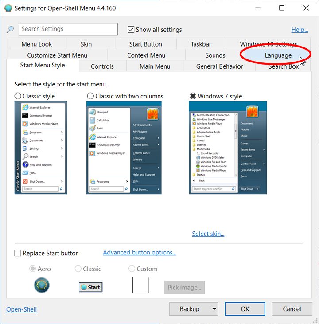Select the Classic button radio option
319x324 pixels.
click(x=78, y=269)
